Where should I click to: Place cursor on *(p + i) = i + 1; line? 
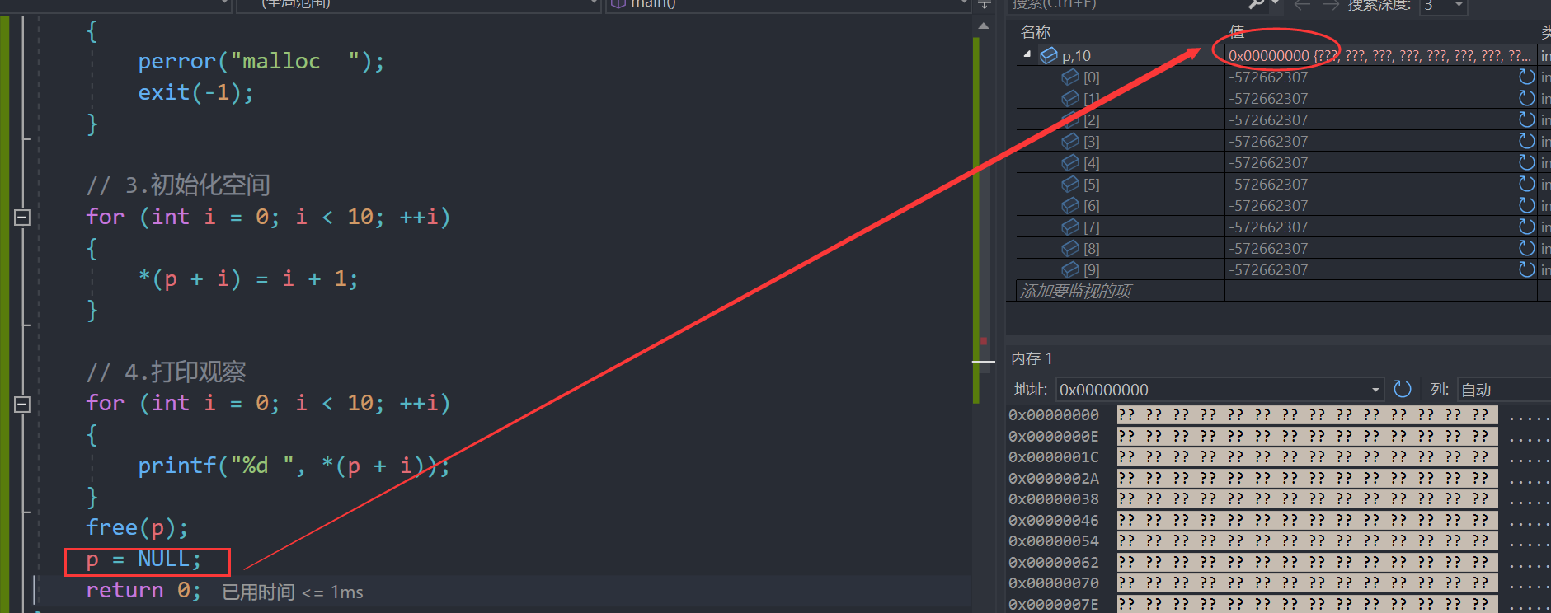click(x=248, y=278)
